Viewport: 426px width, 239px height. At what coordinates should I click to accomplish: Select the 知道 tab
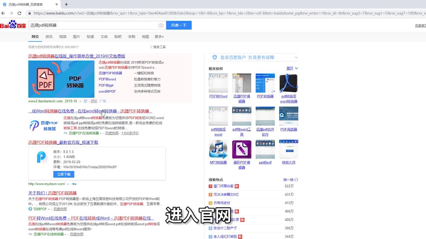coord(90,37)
